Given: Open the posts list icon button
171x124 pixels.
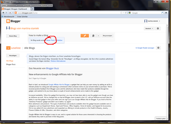Looking at the screenshot, I should [93, 36].
